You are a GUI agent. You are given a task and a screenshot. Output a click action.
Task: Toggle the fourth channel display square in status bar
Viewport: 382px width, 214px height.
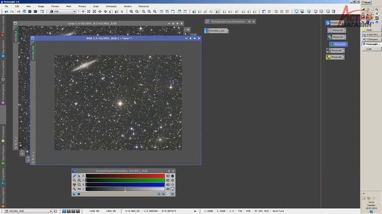point(78,212)
